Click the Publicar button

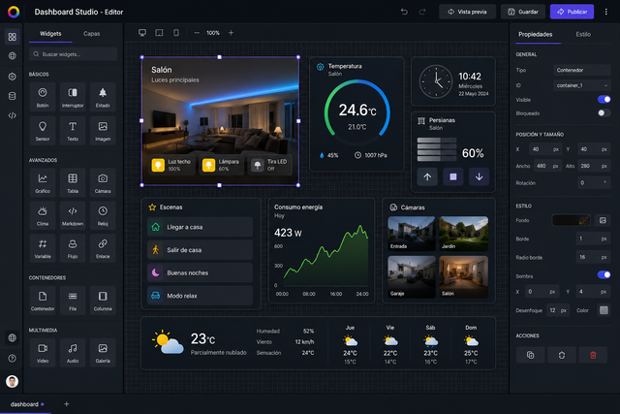coord(572,12)
